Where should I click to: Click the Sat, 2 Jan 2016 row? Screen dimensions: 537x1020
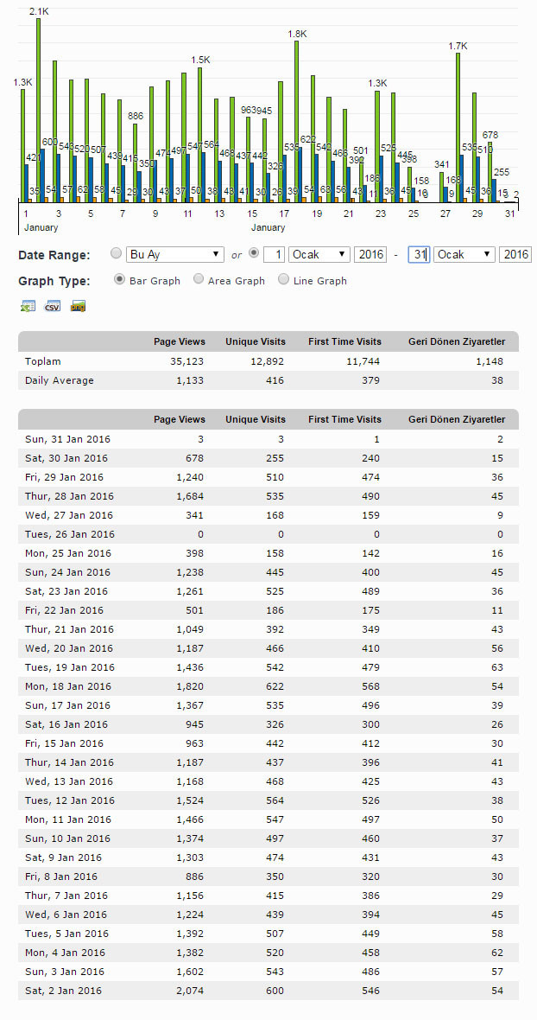[268, 991]
